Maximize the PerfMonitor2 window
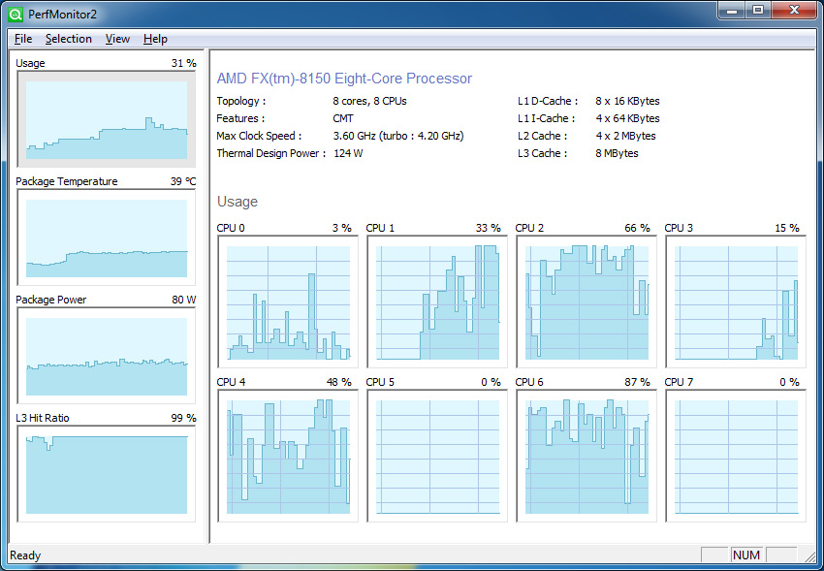Viewport: 824px width, 571px height. click(758, 10)
